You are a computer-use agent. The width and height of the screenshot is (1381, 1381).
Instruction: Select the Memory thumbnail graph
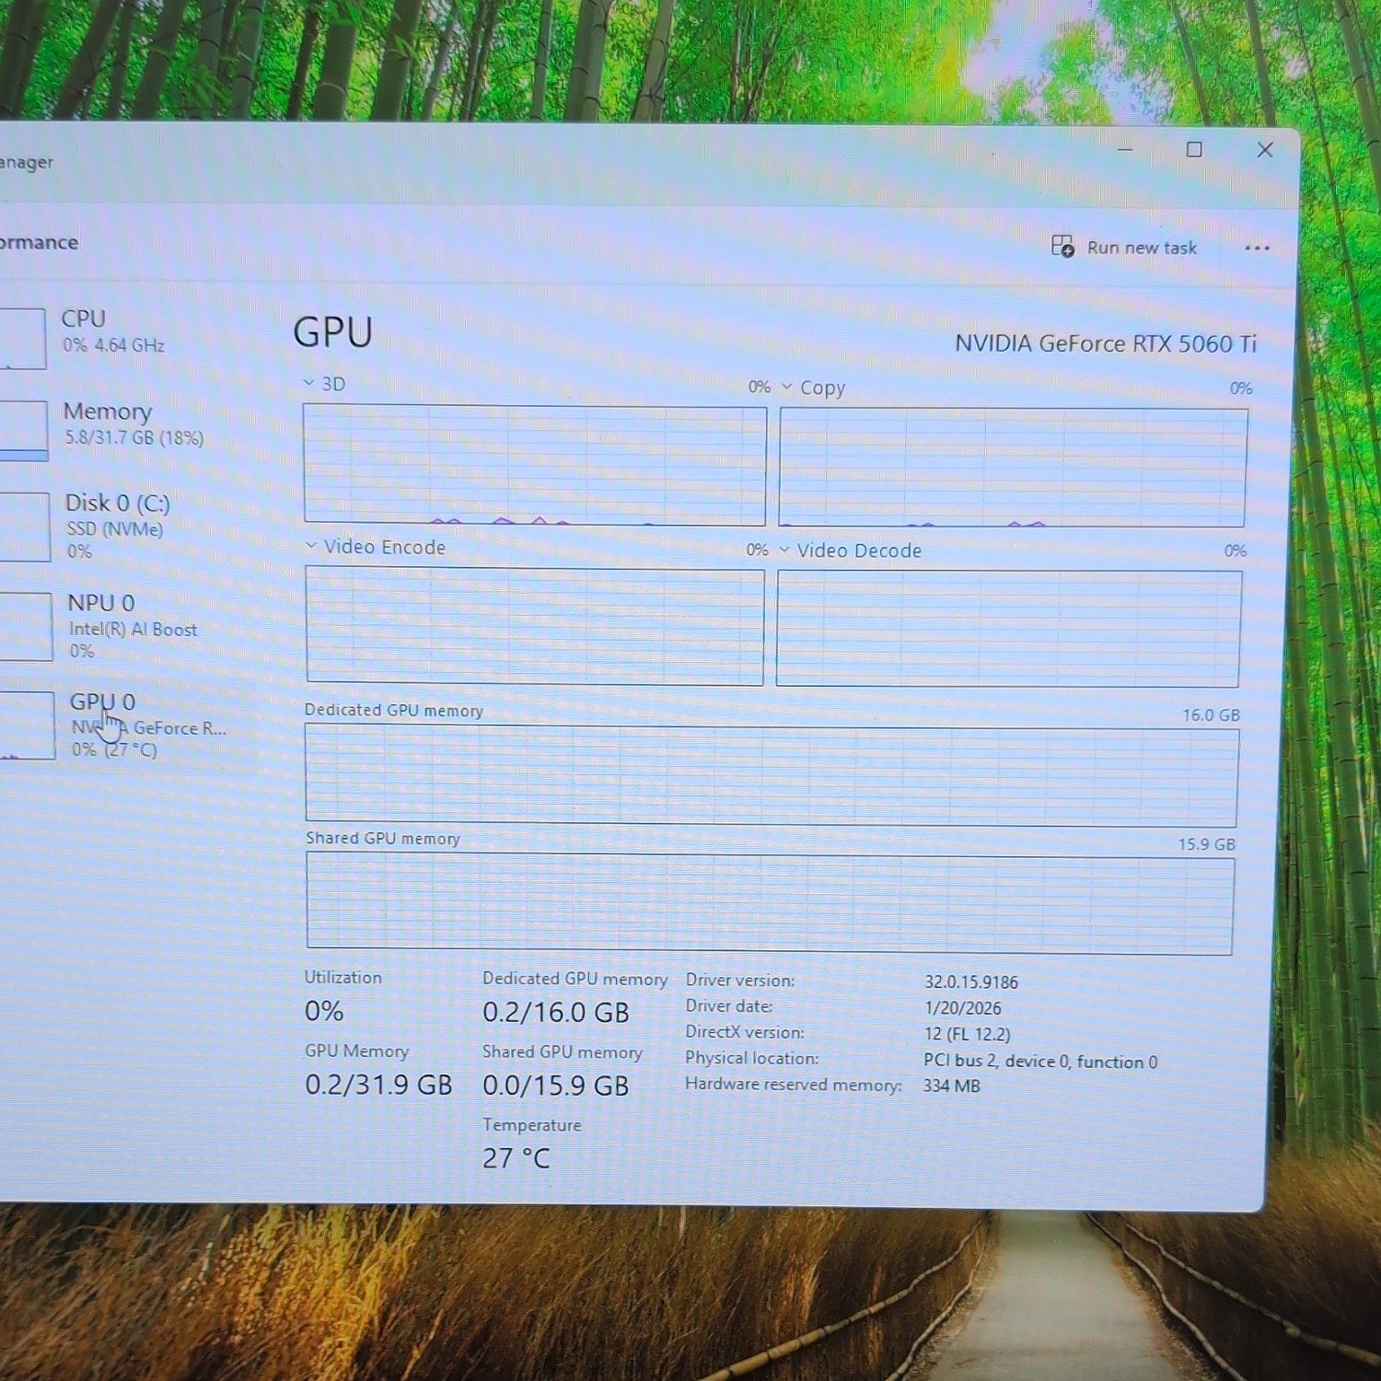[24, 430]
